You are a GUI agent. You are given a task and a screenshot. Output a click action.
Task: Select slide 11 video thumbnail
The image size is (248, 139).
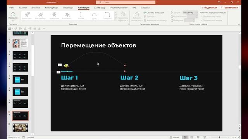pyautogui.click(x=20, y=128)
